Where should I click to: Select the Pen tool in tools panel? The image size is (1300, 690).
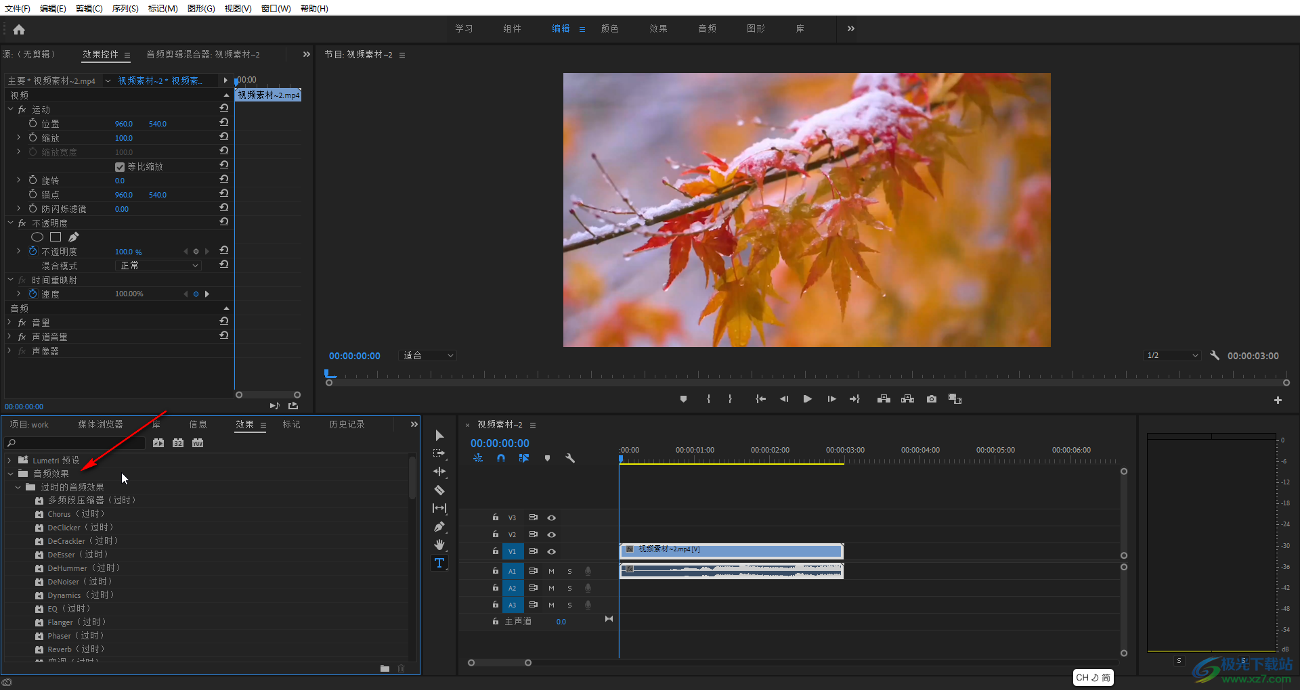click(x=439, y=526)
